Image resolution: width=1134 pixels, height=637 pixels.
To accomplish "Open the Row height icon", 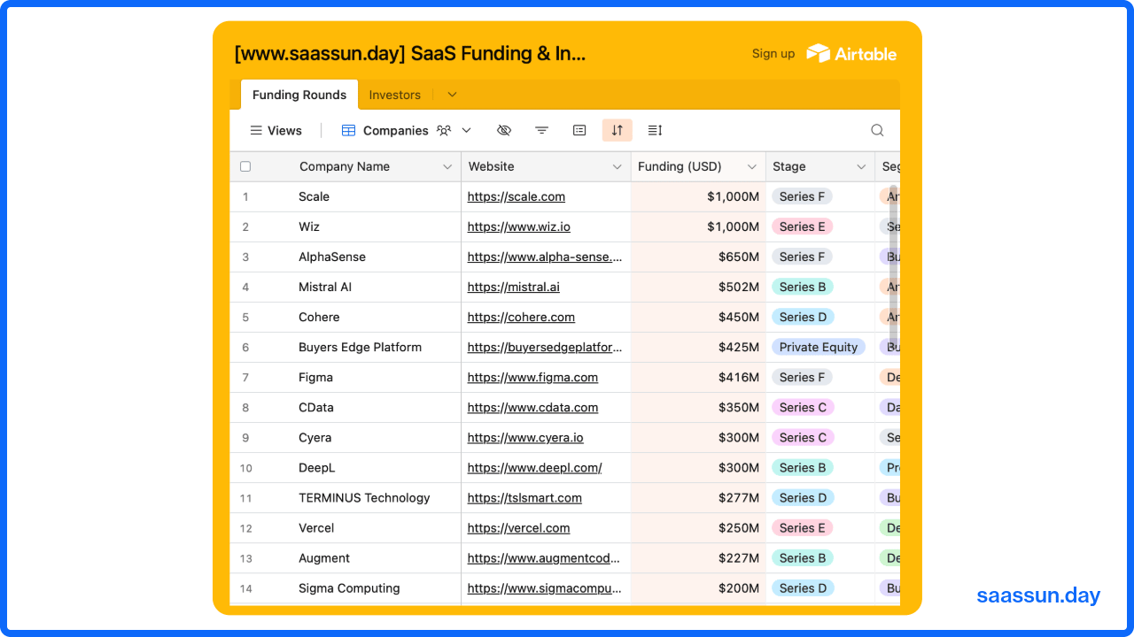I will coord(655,130).
